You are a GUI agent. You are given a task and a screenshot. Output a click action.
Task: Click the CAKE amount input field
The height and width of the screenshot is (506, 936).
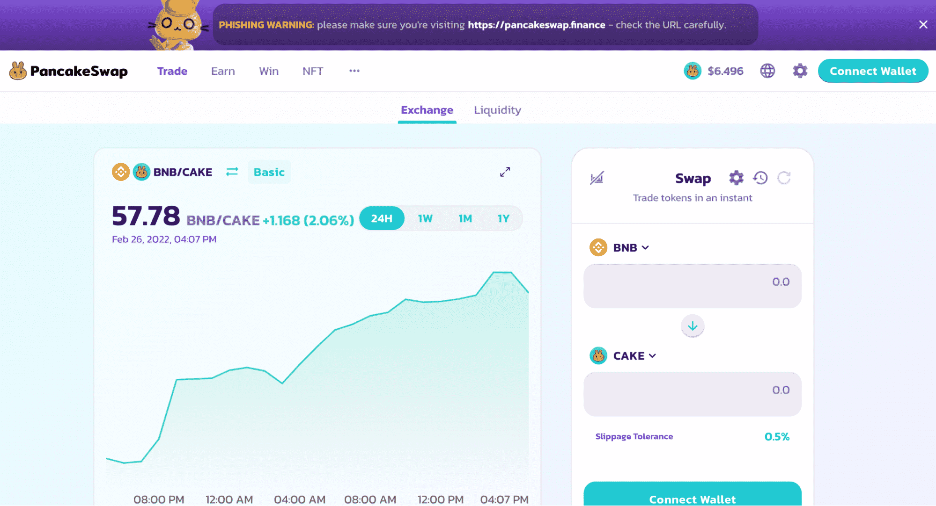pos(693,394)
